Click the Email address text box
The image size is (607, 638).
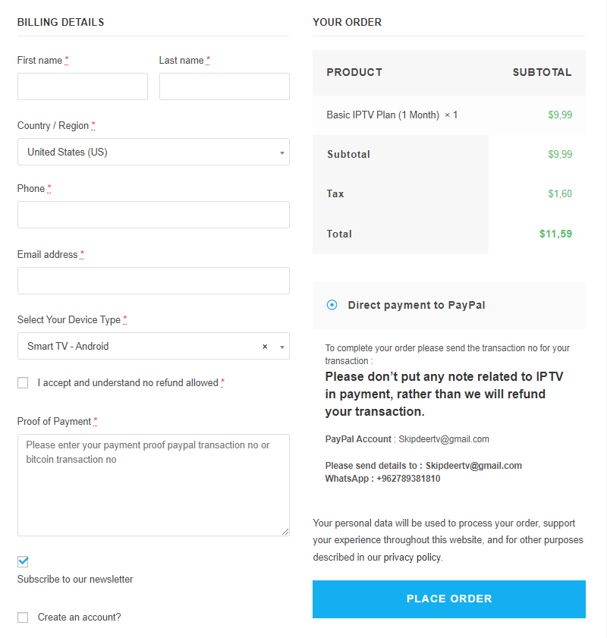153,281
